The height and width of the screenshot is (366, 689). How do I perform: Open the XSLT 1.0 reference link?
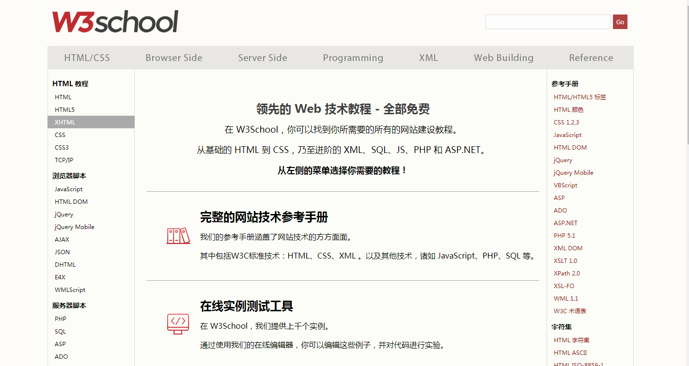(x=565, y=261)
